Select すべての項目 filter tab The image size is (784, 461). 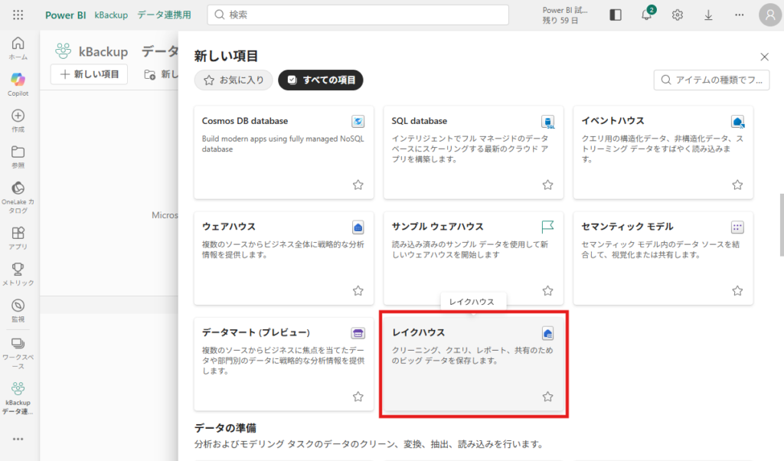321,80
